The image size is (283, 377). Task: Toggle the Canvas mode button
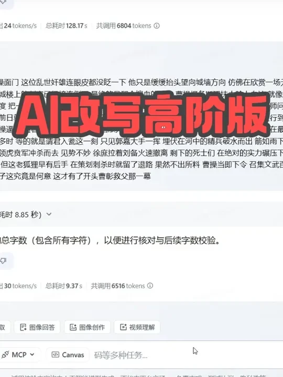[68, 355]
